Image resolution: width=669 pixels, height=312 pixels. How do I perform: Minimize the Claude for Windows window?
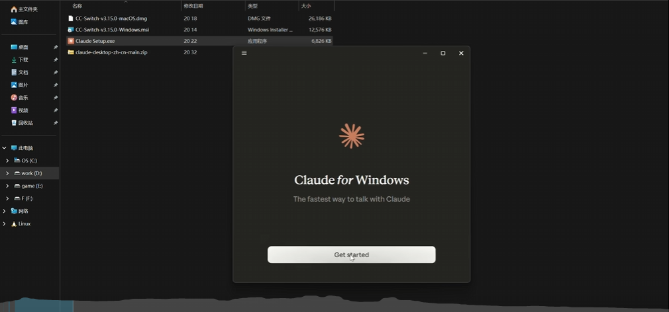click(425, 53)
